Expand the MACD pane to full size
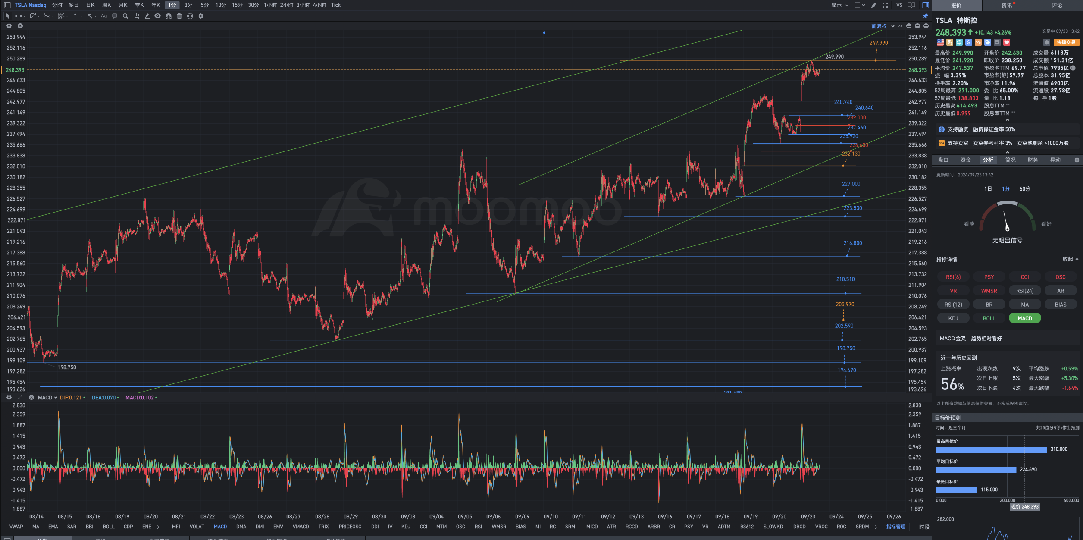Viewport: 1083px width, 540px height. 20,397
